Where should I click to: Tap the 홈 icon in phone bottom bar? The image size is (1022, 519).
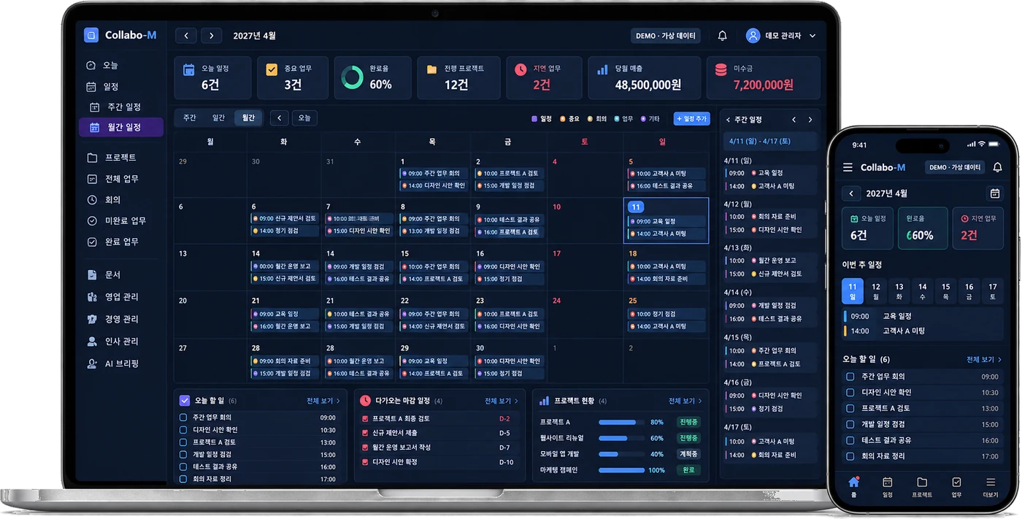[x=853, y=486]
